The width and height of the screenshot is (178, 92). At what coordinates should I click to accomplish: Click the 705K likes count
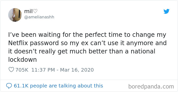[x=22, y=70]
